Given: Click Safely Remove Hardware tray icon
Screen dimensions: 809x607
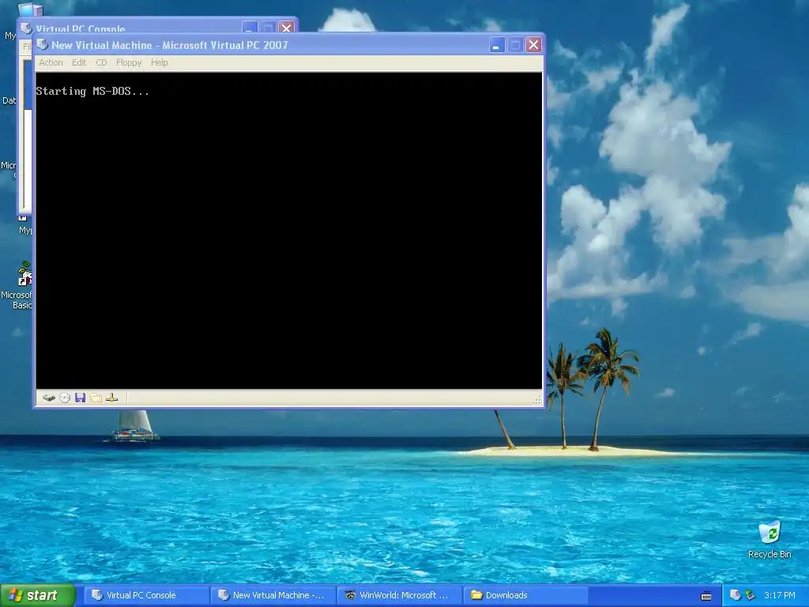Looking at the screenshot, I should [x=750, y=595].
